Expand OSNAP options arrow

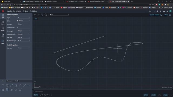pyautogui.click(x=149, y=95)
